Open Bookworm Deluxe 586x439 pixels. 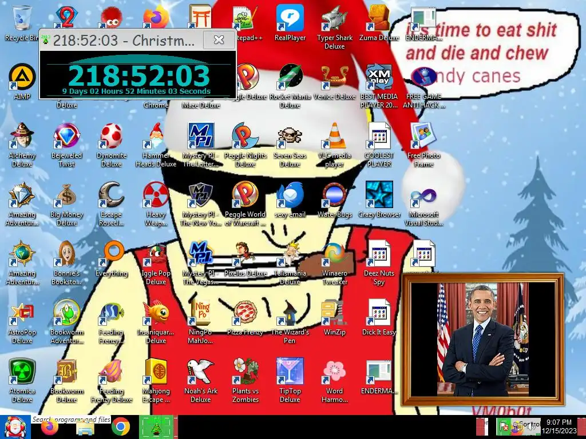click(66, 381)
